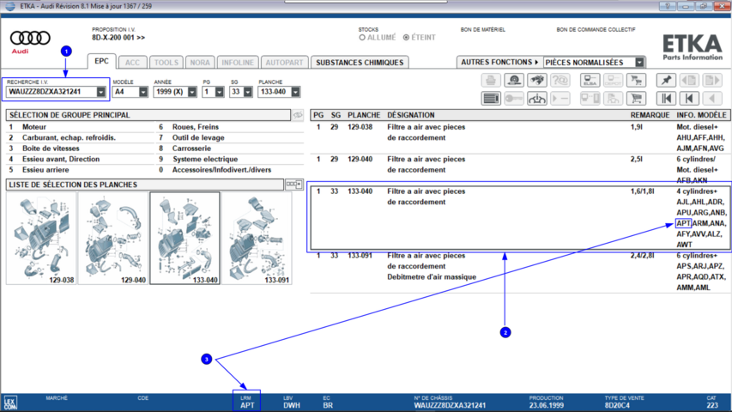Select the ALLUMÉ stocks radio button

362,38
